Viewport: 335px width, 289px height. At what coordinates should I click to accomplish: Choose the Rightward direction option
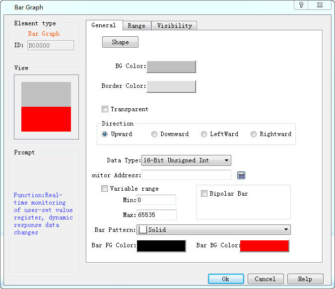pos(254,134)
